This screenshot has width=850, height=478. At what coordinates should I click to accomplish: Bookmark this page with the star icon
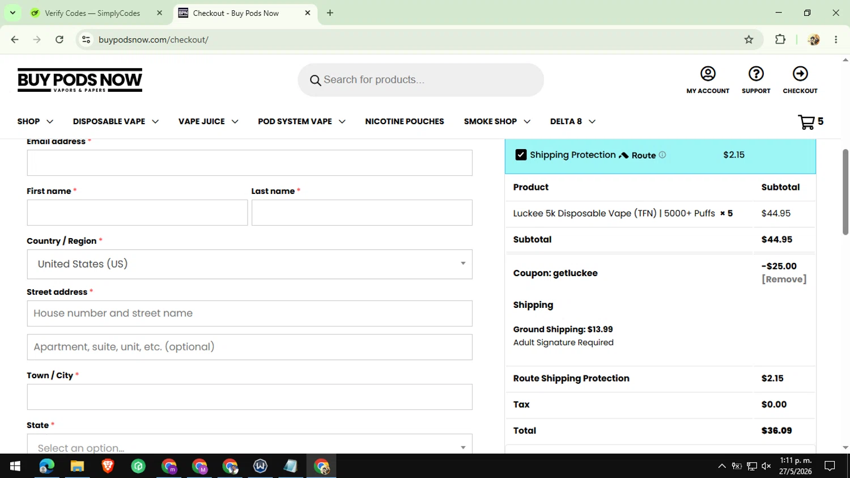coord(749,40)
